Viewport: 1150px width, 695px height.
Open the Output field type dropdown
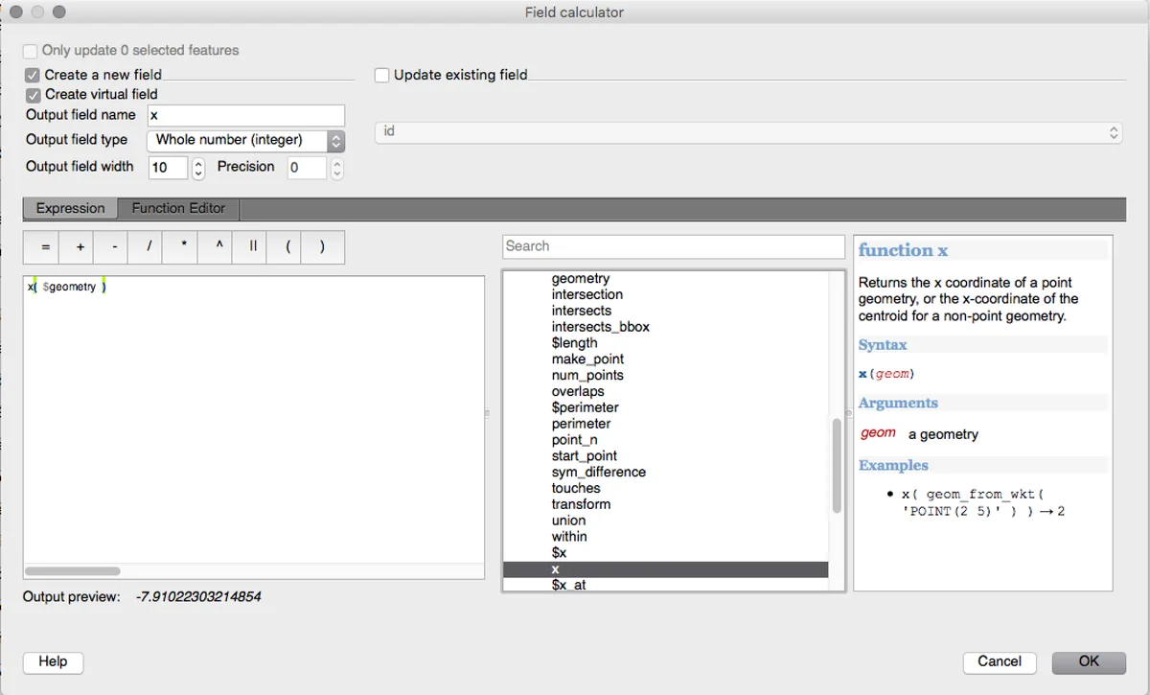(x=246, y=140)
